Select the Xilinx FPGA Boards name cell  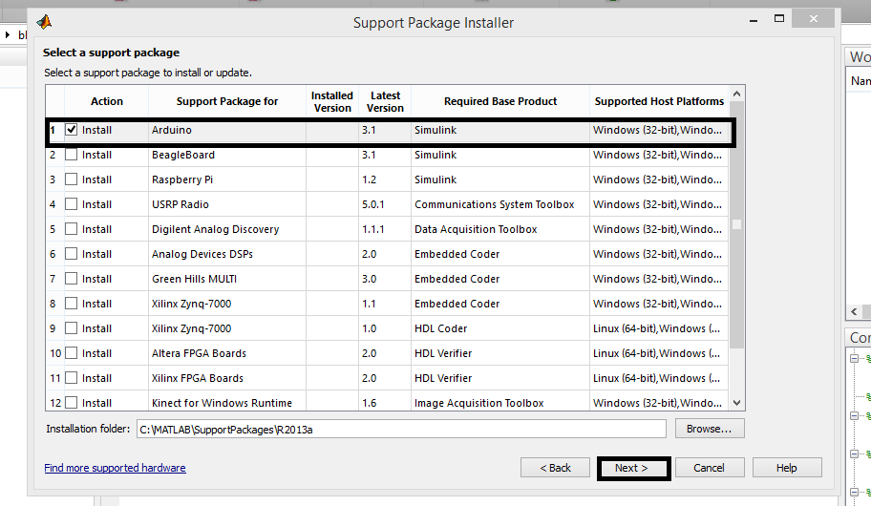click(227, 378)
